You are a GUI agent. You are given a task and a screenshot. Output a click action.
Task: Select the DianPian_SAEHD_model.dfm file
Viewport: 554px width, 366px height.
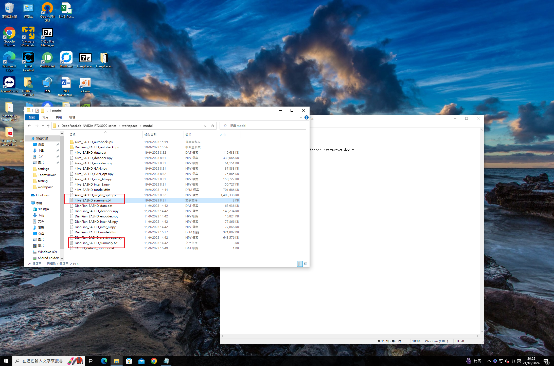(95, 232)
